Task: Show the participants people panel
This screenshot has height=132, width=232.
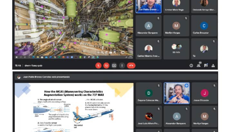Action: point(199,65)
